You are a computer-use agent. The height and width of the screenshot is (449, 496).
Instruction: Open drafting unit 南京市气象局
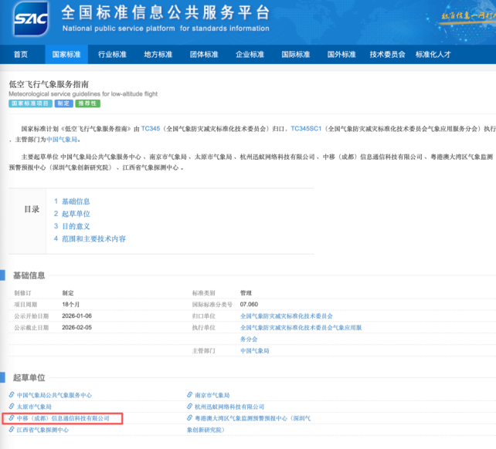click(212, 395)
